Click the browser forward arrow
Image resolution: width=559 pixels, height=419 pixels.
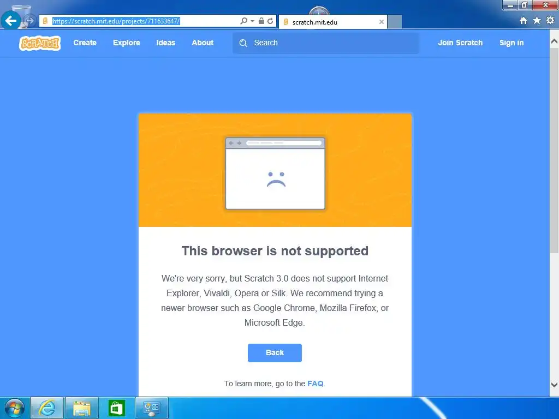(x=30, y=21)
